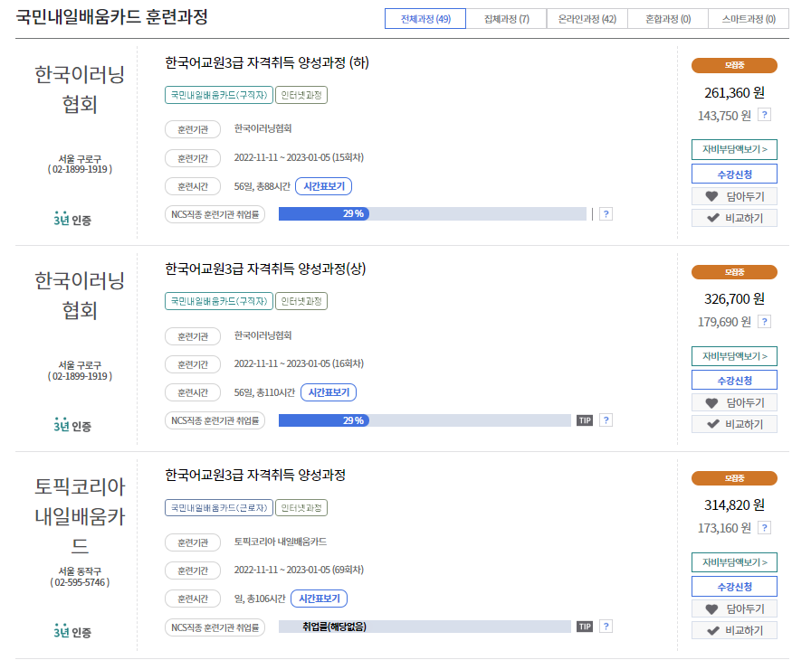Click 3년 인증 badge in second course row

tap(72, 425)
